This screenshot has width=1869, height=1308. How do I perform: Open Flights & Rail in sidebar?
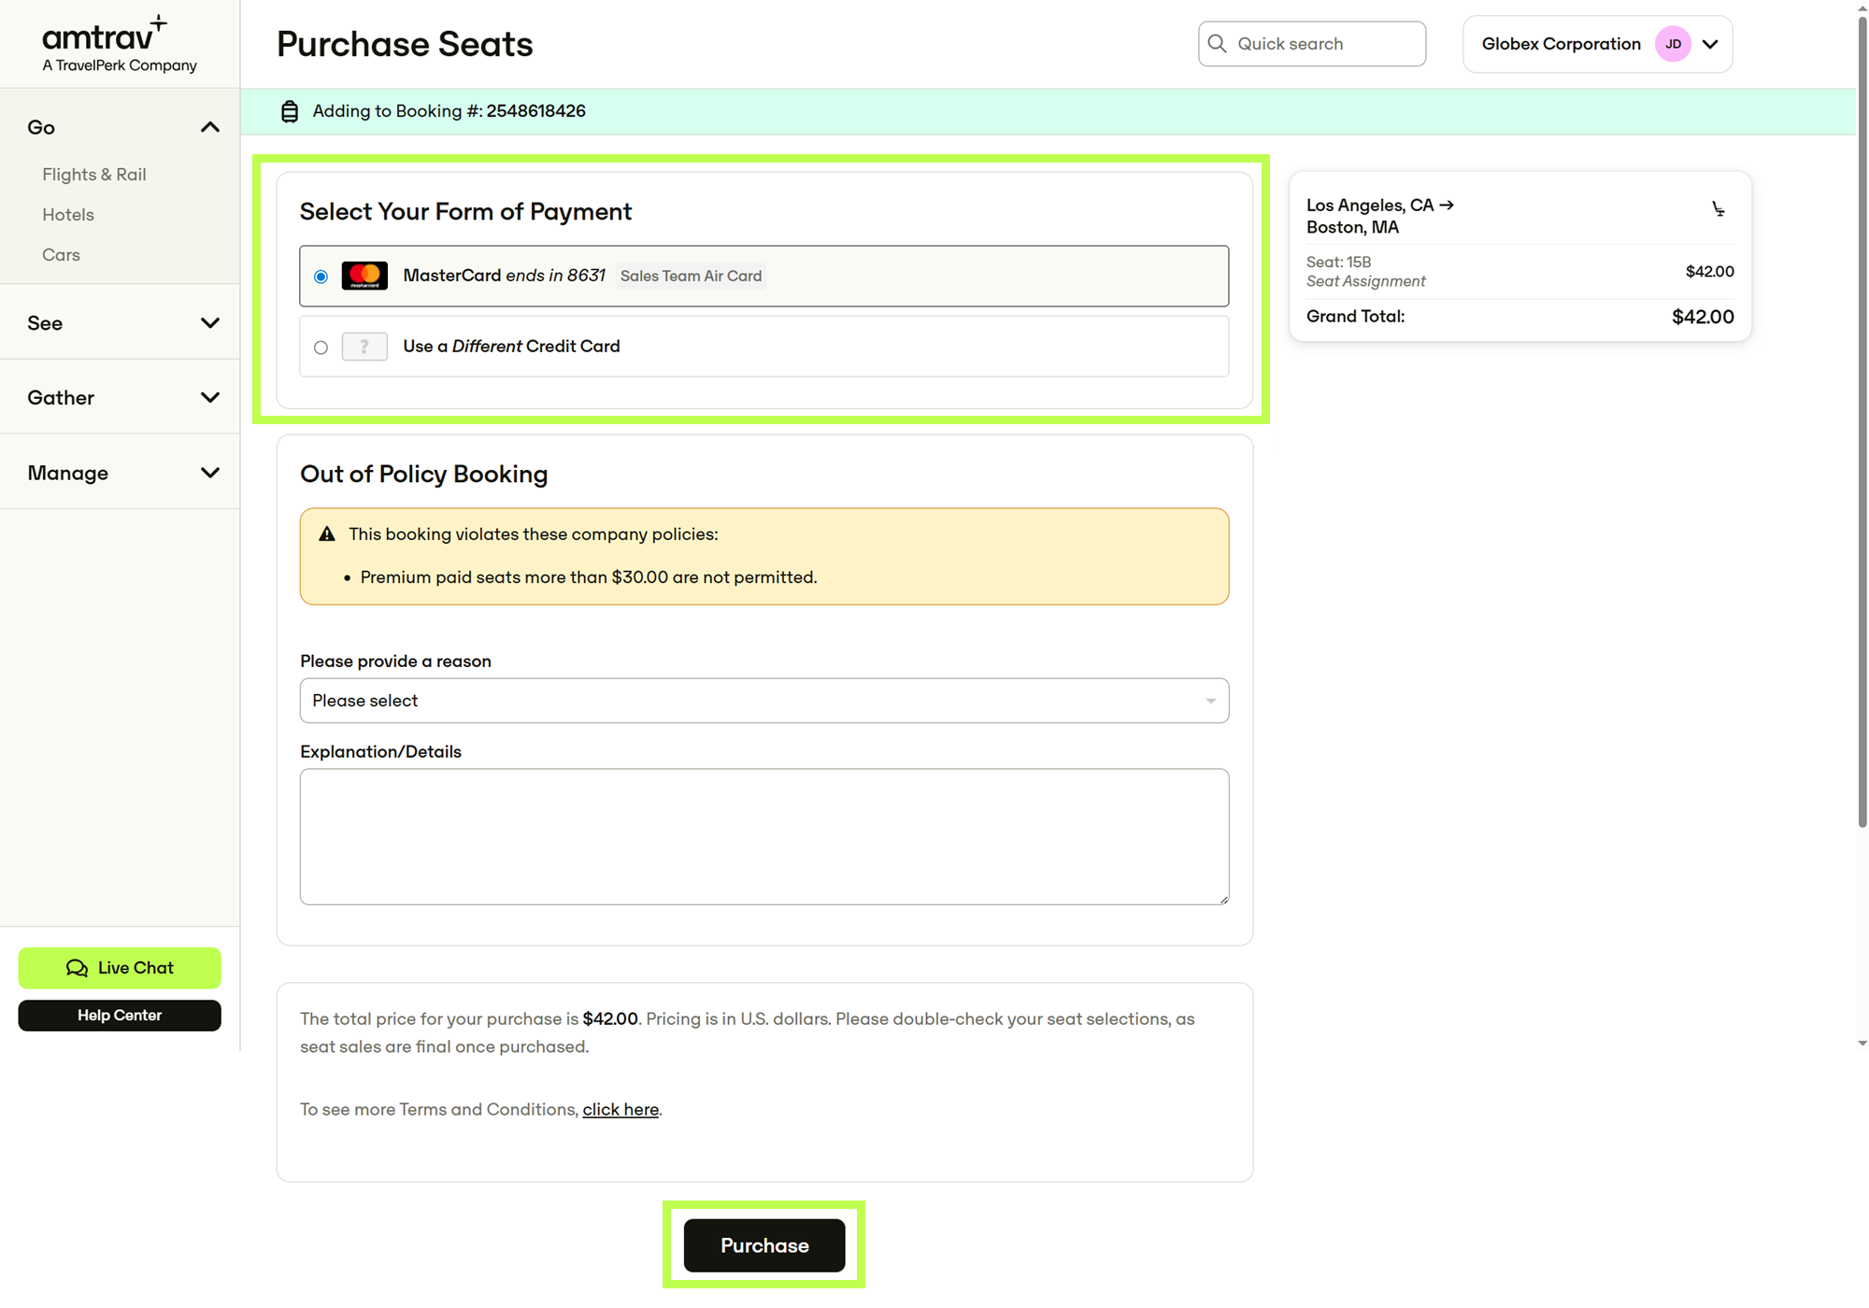(94, 175)
